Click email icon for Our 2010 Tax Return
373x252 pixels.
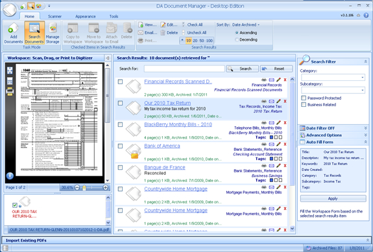(271, 101)
